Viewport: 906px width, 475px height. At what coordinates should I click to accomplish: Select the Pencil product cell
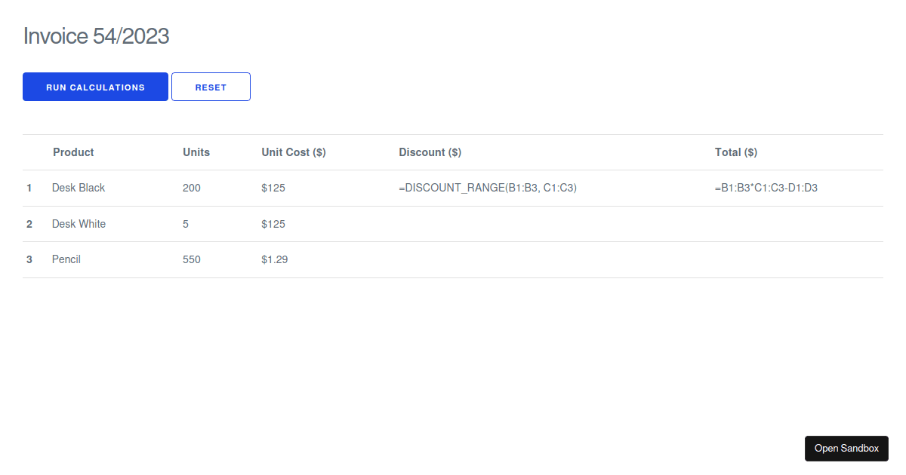tap(66, 259)
